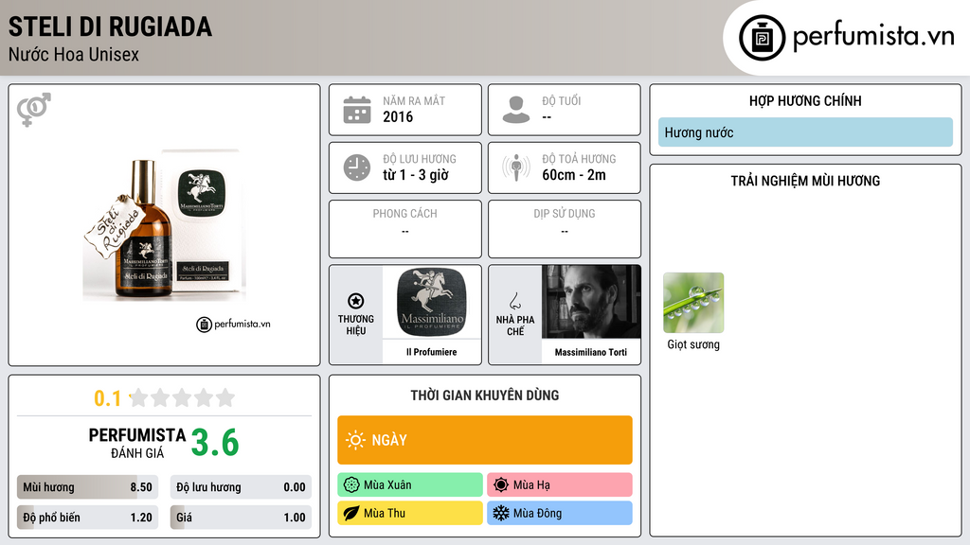Image resolution: width=970 pixels, height=545 pixels.
Task: Click the snowflake icon for Mùa Đông
Action: pos(501,513)
